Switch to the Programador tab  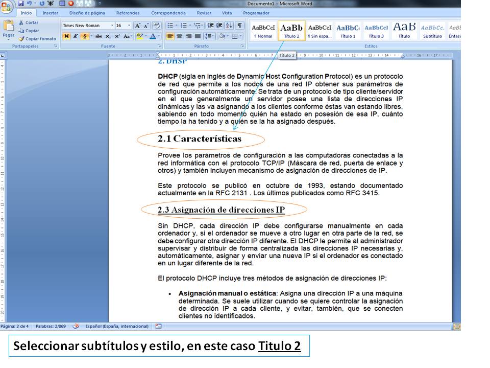[256, 13]
